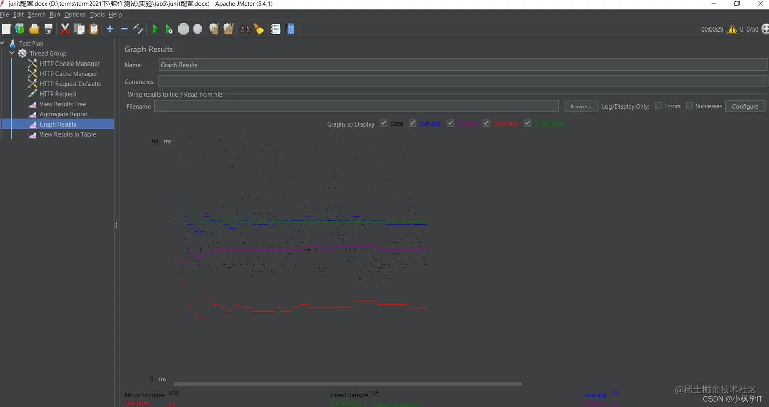Click the Paste clipboard icon
Viewport: 769px width, 407px height.
point(94,29)
